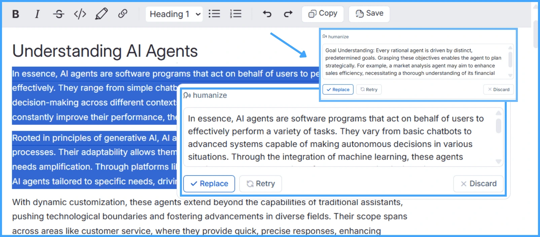Click the Save button
The height and width of the screenshot is (237, 540).
click(x=369, y=14)
